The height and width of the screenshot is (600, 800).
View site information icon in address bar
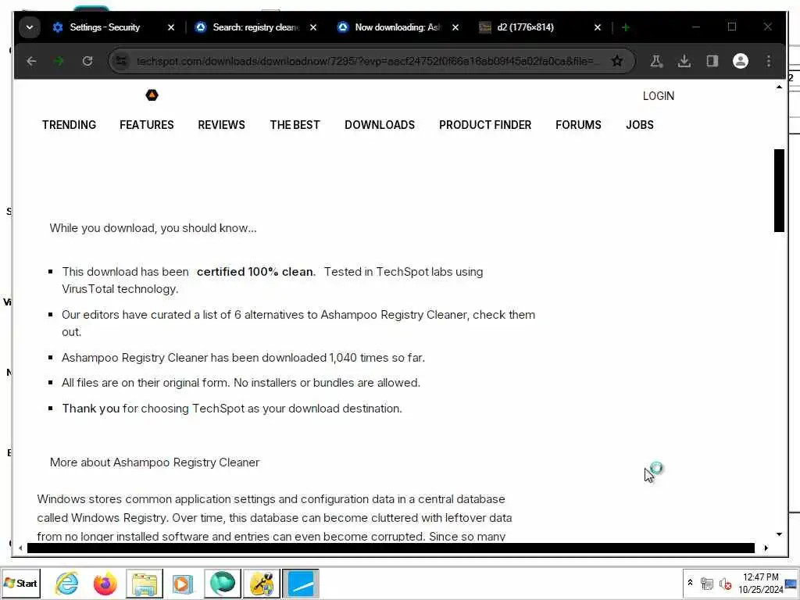[121, 61]
